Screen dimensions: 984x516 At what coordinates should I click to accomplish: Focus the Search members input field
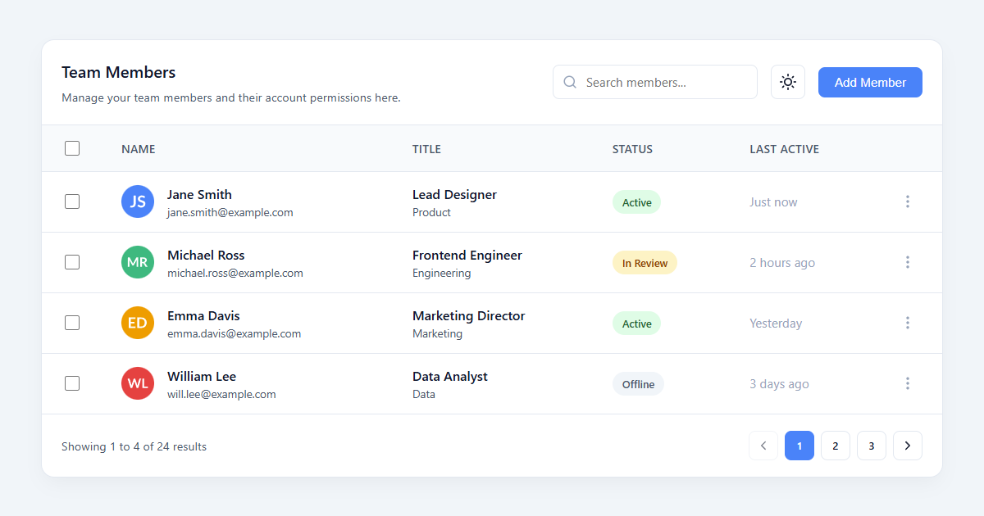tap(655, 82)
